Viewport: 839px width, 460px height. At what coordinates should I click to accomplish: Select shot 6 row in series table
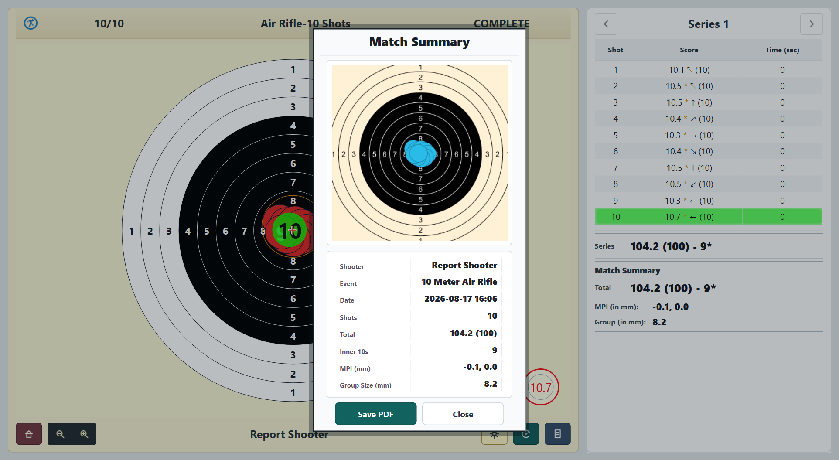click(x=709, y=151)
